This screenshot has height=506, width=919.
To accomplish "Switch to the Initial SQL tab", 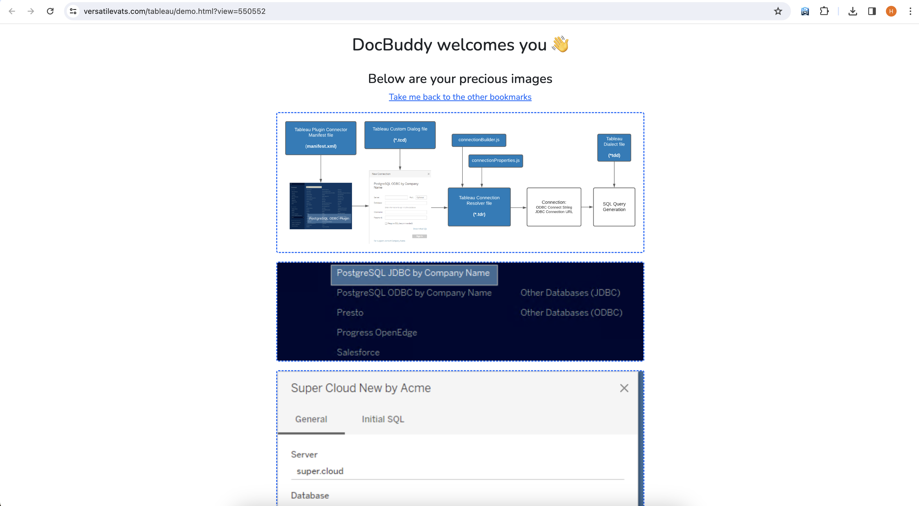I will (x=383, y=419).
